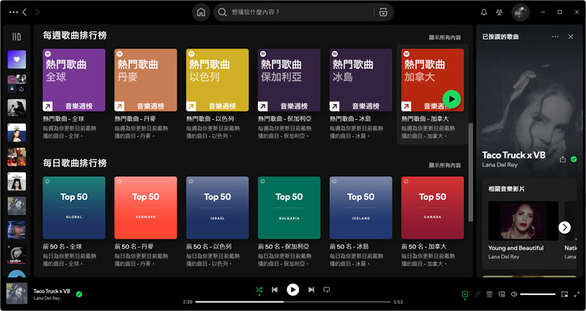Open 熱門歌曲 以色列 weekly chart cover
The width and height of the screenshot is (586, 311).
pos(218,80)
